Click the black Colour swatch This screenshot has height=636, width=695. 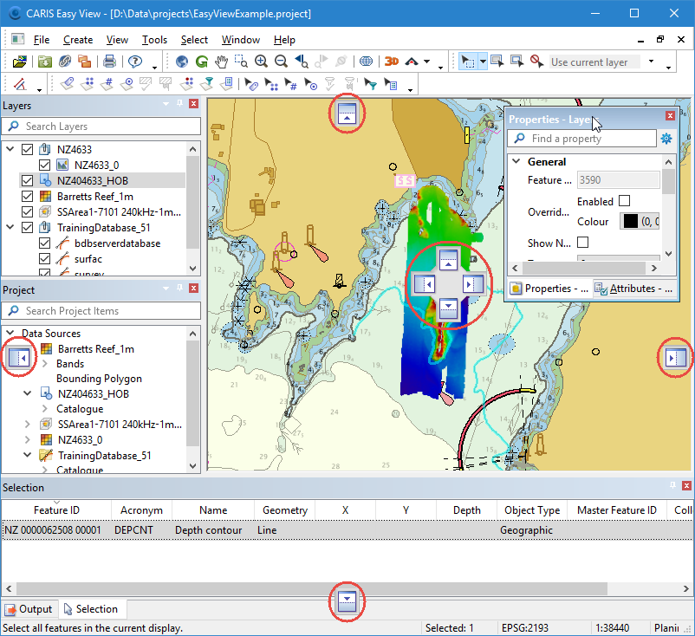click(x=630, y=221)
